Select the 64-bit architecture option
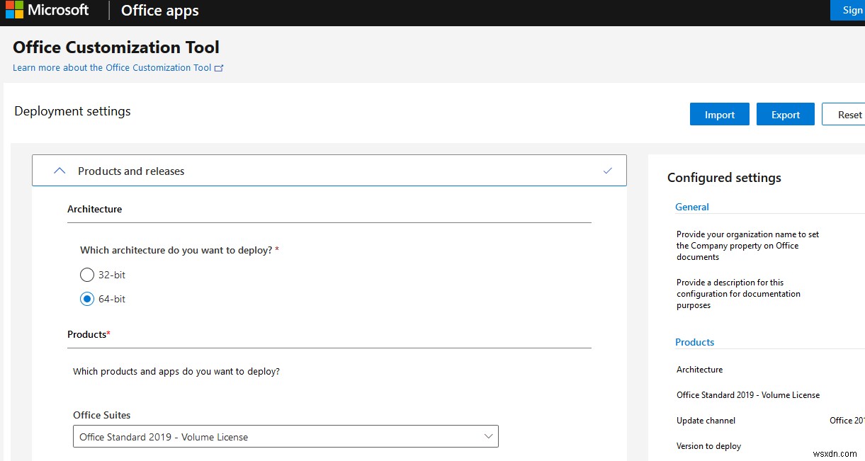 coord(87,299)
